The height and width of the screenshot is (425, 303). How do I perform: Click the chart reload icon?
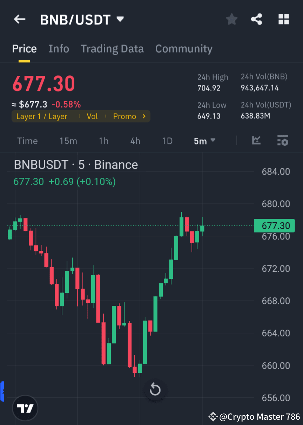click(x=155, y=389)
